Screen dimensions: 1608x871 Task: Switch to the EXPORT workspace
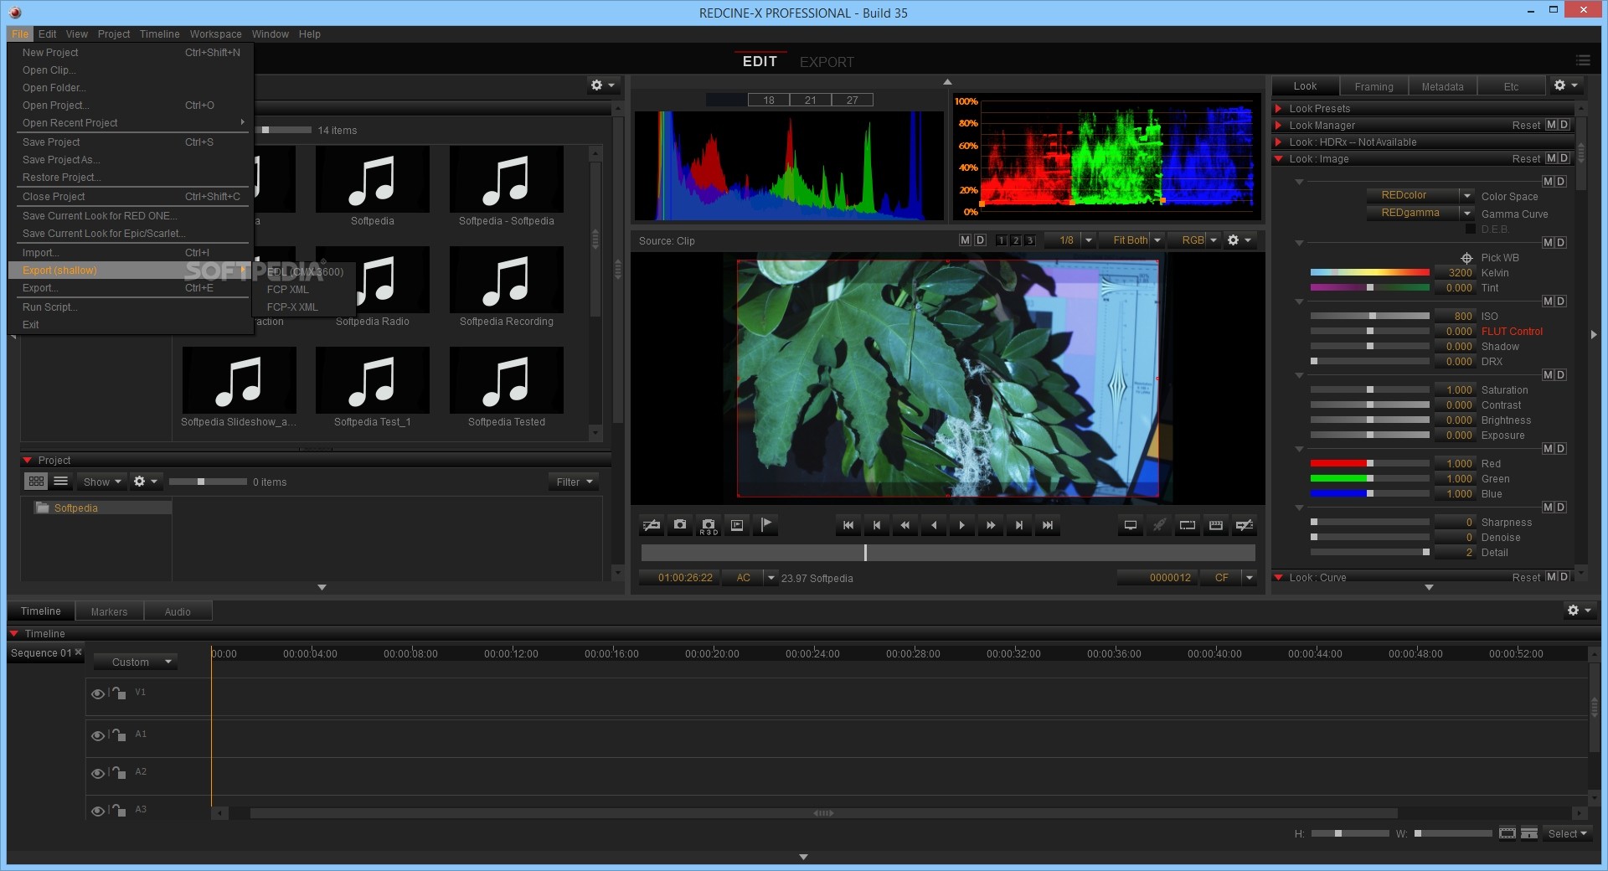(827, 62)
